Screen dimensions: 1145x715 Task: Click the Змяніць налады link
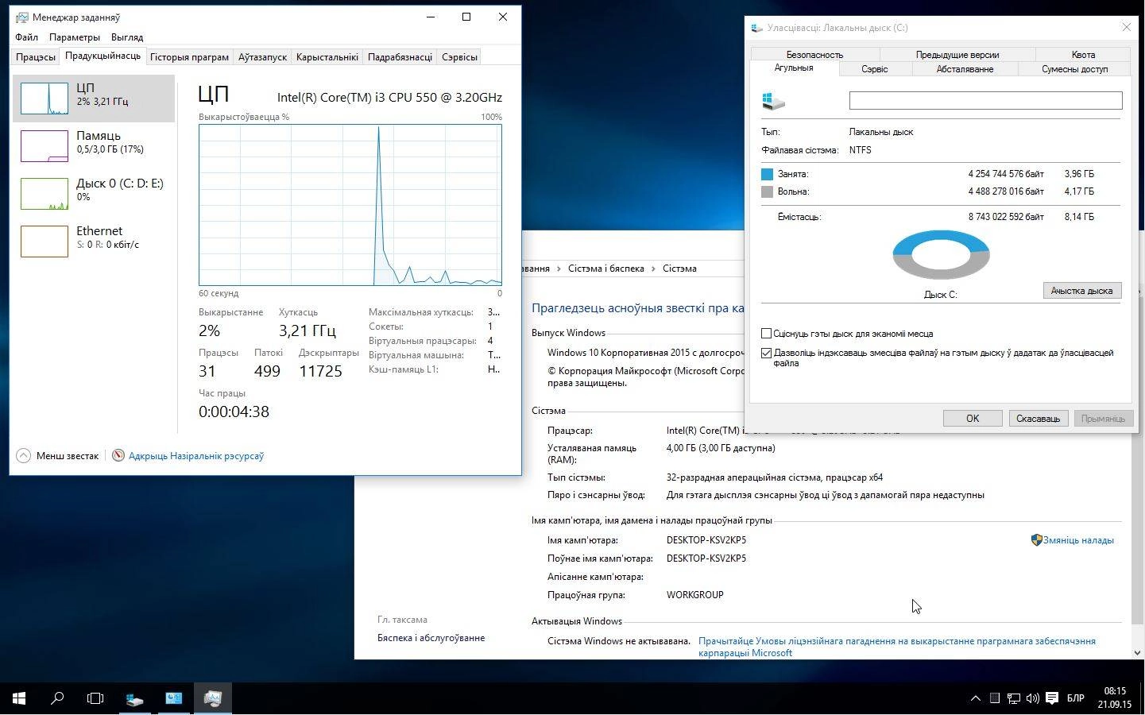pyautogui.click(x=1078, y=540)
